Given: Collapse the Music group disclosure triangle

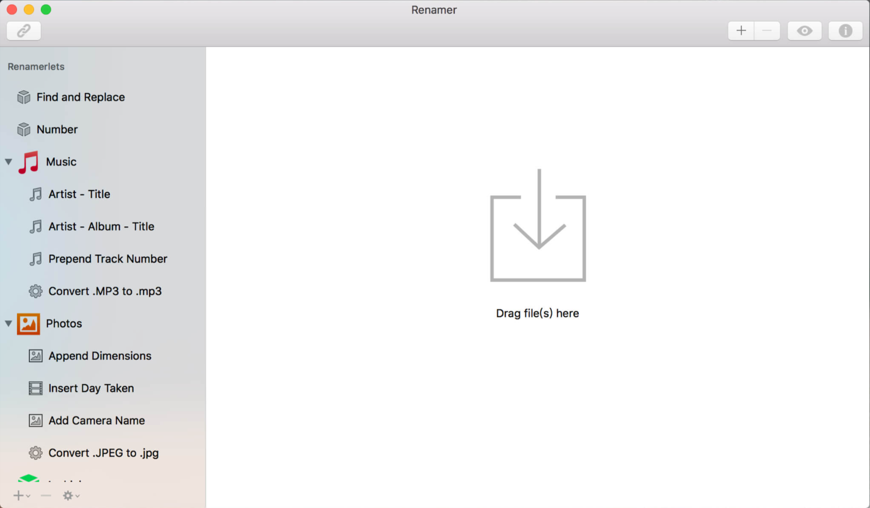Looking at the screenshot, I should point(9,162).
